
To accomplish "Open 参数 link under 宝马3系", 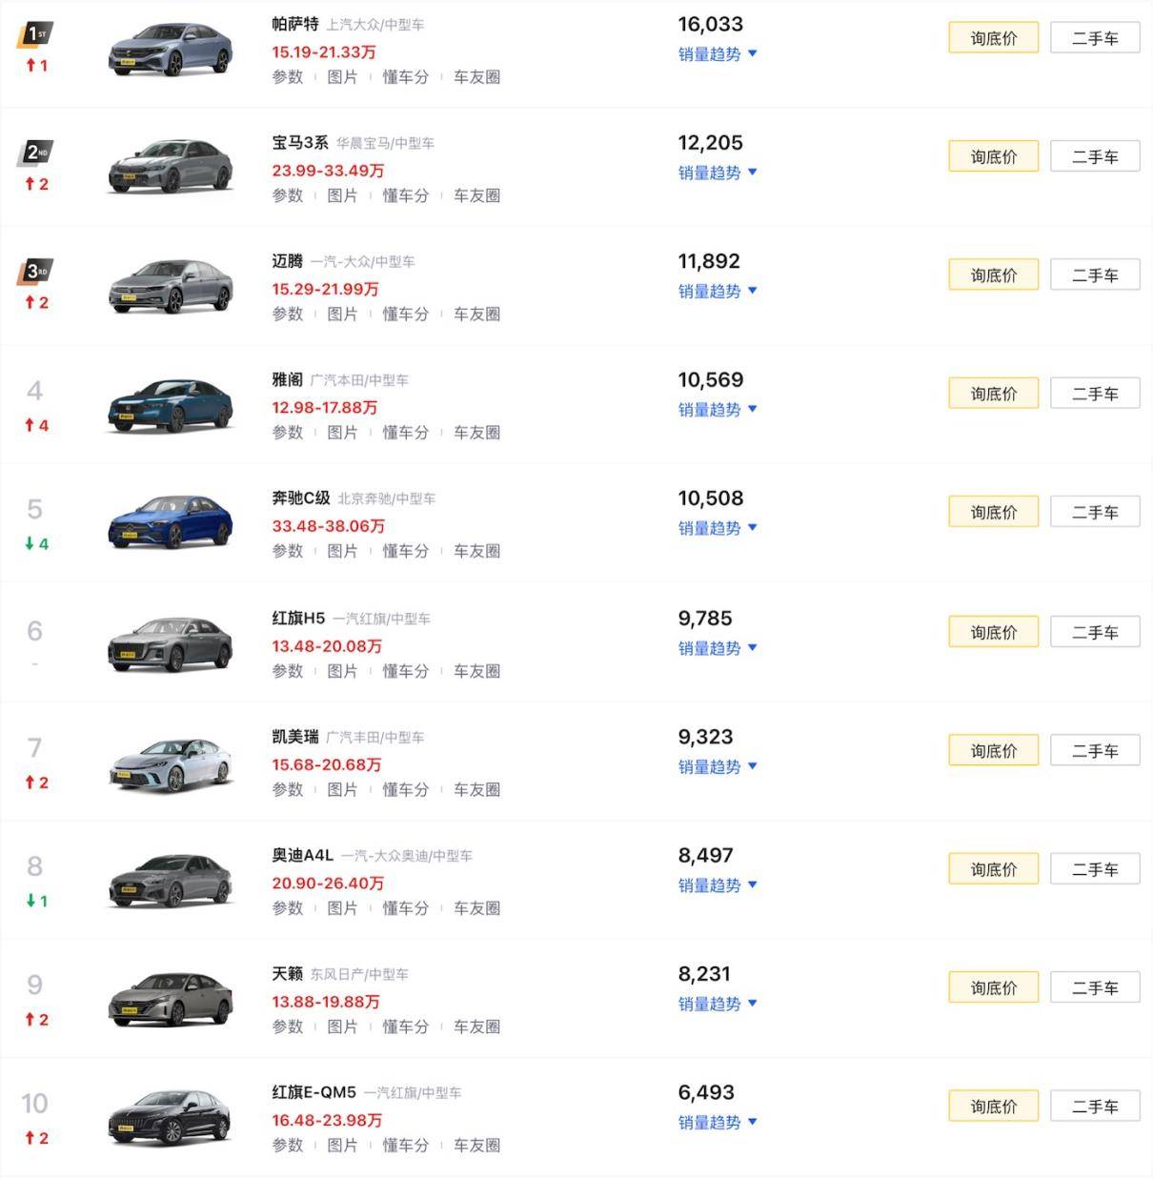I will tap(288, 195).
